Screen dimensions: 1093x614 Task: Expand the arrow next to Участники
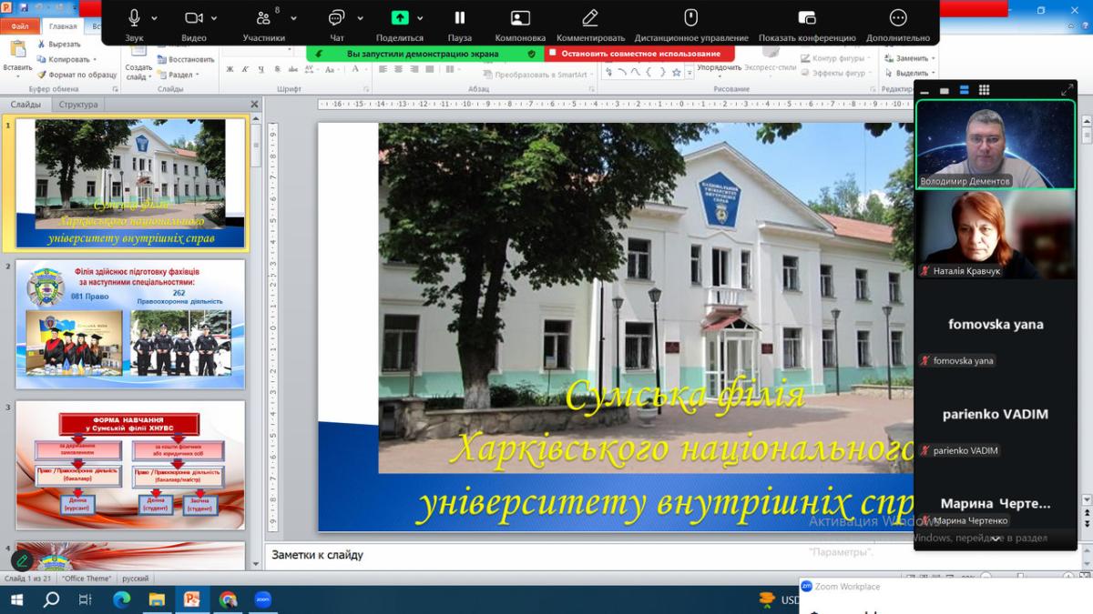click(x=291, y=17)
